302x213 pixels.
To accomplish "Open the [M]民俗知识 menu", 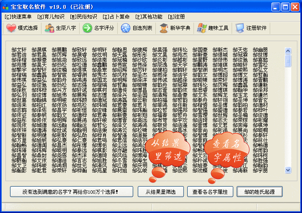I will [x=83, y=17].
